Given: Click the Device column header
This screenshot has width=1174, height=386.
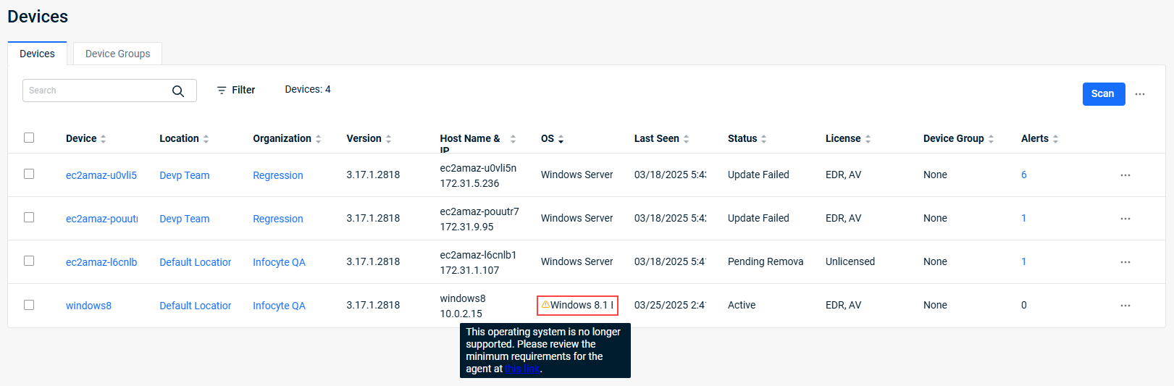Looking at the screenshot, I should (81, 138).
